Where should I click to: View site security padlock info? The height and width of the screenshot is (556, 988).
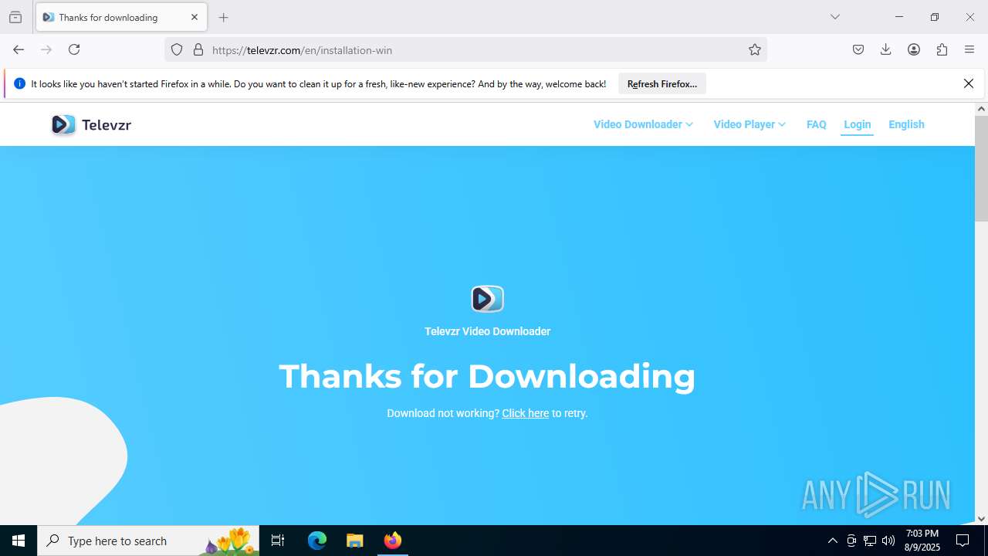pyautogui.click(x=198, y=49)
